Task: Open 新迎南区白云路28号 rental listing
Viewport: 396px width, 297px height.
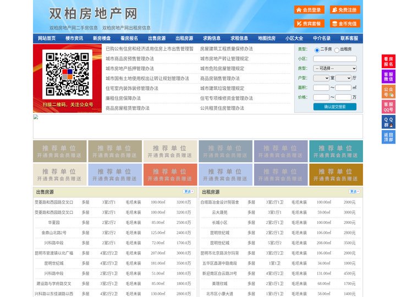Action: click(219, 273)
